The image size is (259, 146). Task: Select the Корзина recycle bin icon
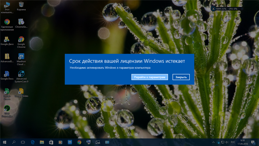pyautogui.click(x=21, y=6)
